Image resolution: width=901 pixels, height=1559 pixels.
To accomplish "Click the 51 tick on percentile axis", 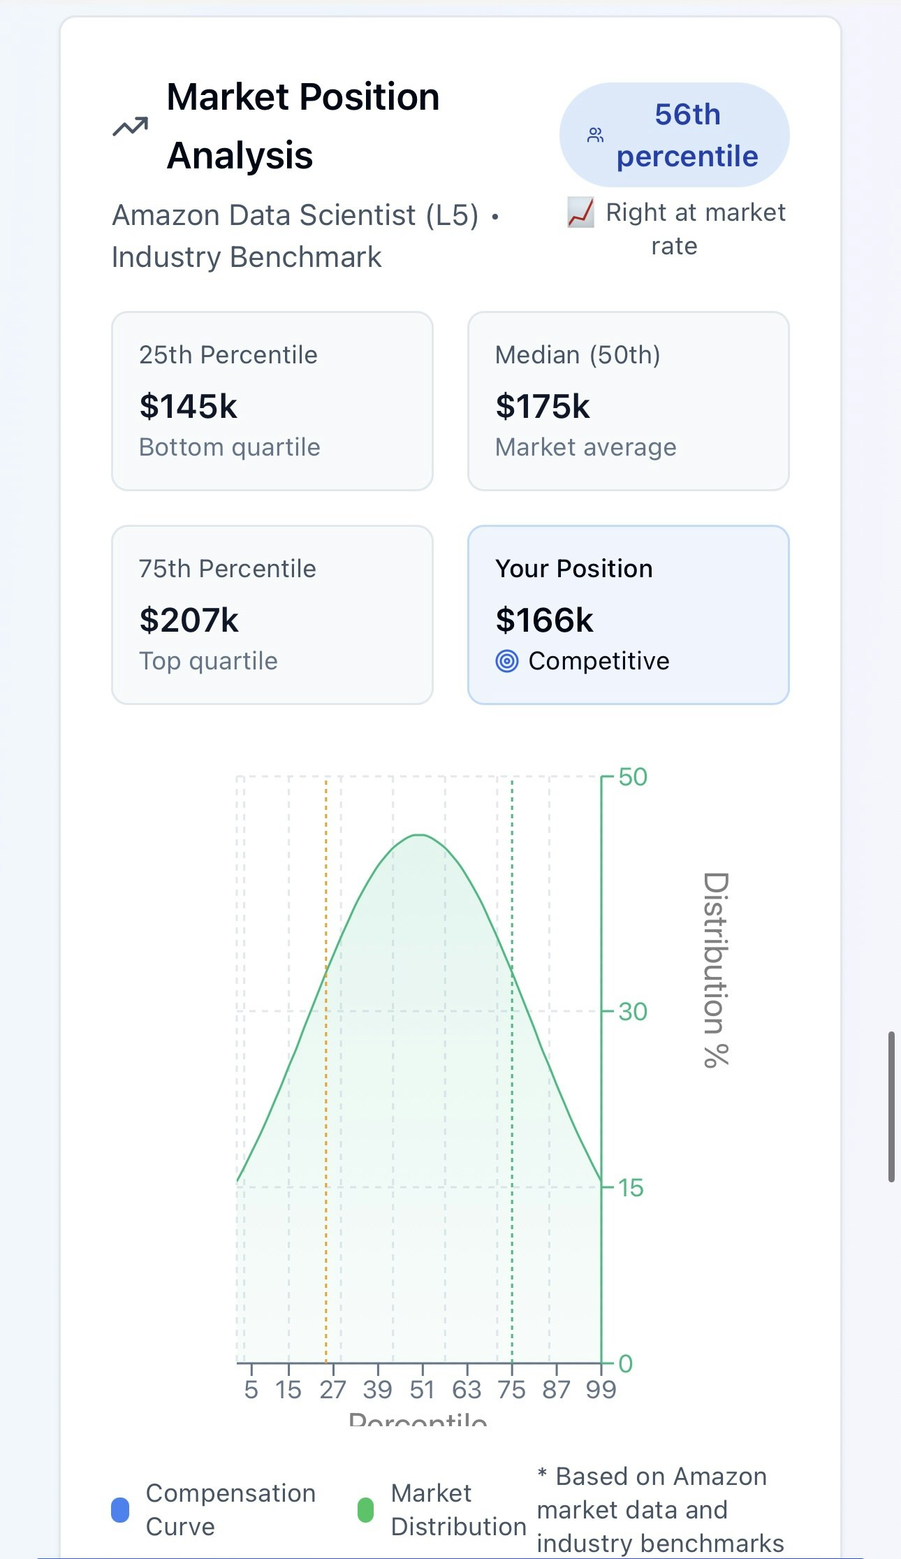I will click(423, 1389).
